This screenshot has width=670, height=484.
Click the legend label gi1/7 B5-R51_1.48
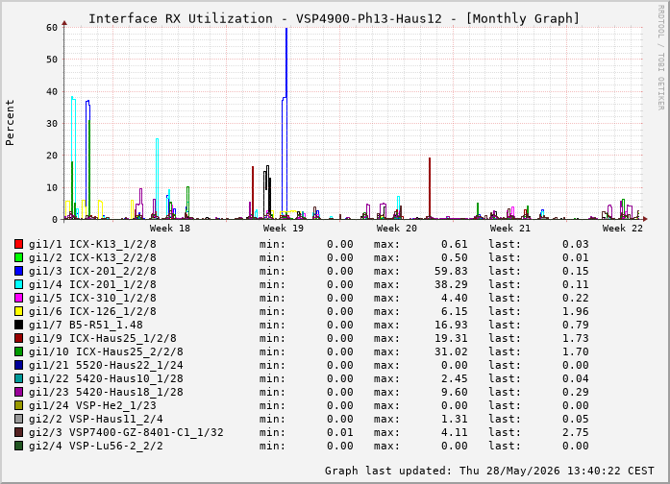(x=86, y=325)
